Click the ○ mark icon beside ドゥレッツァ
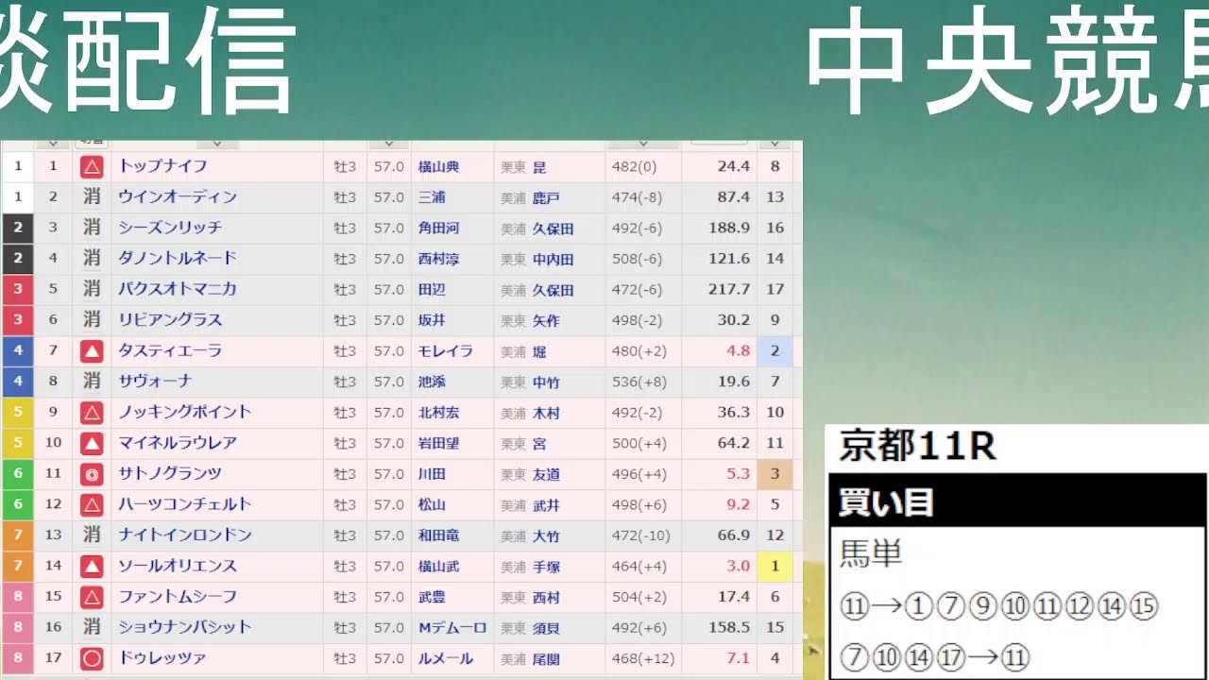Screen dimensions: 1209x680 pos(91,658)
